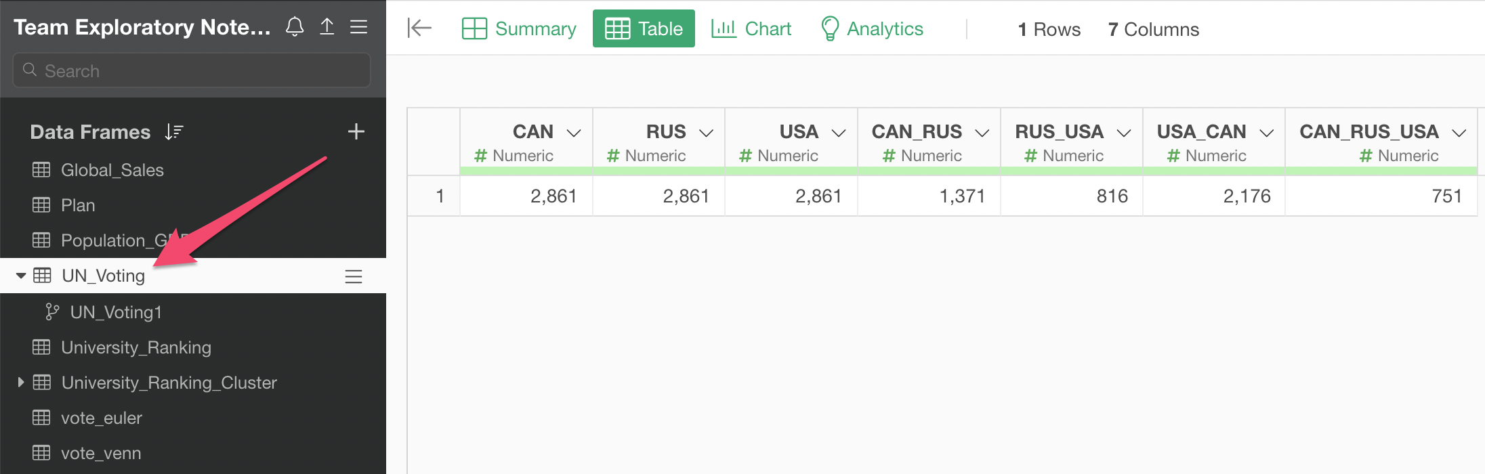Screen dimensions: 1485x474
Task: Click the sidebar Search field
Action: pyautogui.click(x=192, y=70)
